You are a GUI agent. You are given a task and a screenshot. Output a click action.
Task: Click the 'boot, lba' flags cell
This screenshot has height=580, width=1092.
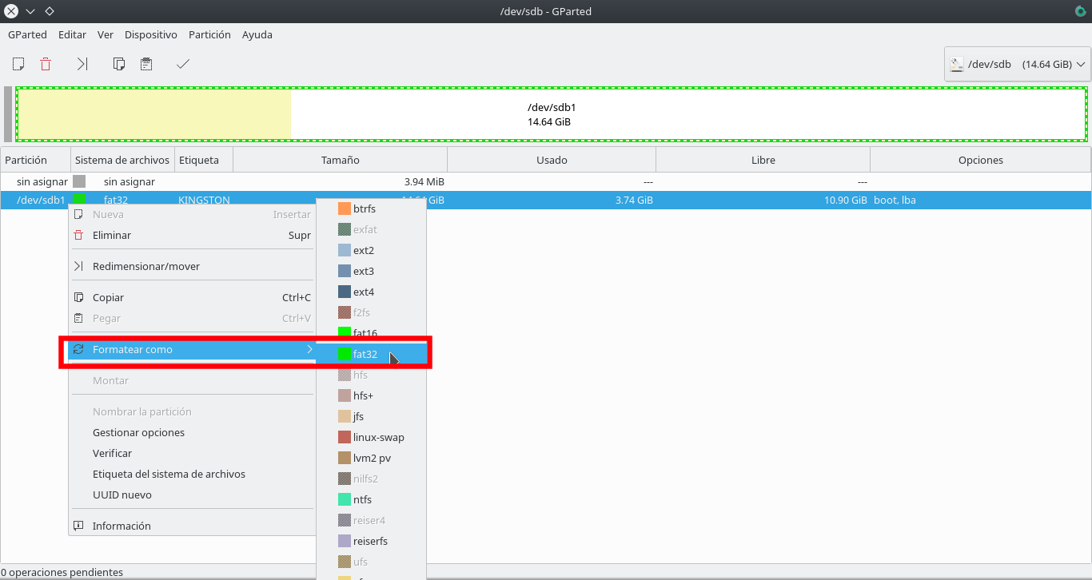point(895,200)
